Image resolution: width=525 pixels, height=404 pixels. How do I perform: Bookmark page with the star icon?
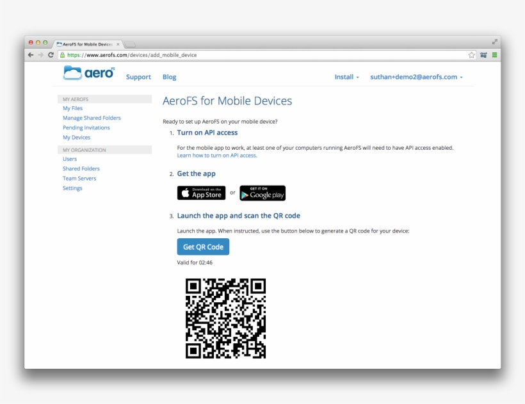(x=471, y=55)
